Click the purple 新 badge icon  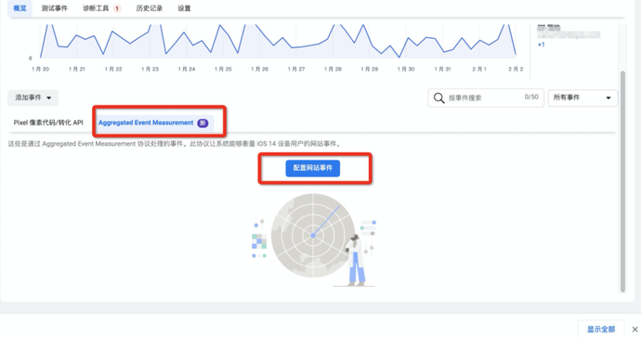[x=203, y=123]
